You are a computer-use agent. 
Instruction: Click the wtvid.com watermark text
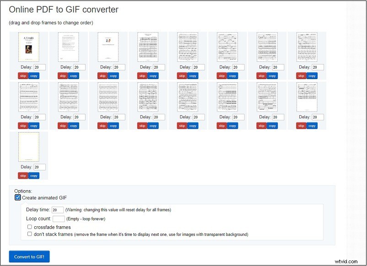coord(347,261)
